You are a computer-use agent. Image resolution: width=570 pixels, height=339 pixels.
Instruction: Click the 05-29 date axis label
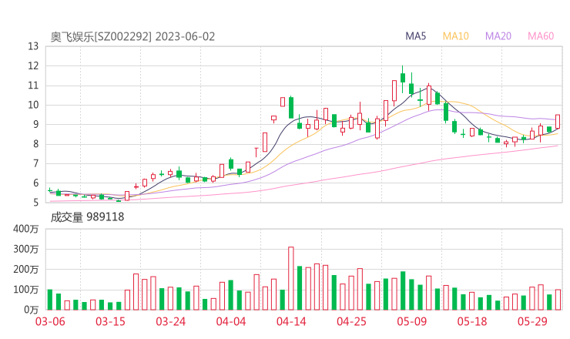coord(532,321)
